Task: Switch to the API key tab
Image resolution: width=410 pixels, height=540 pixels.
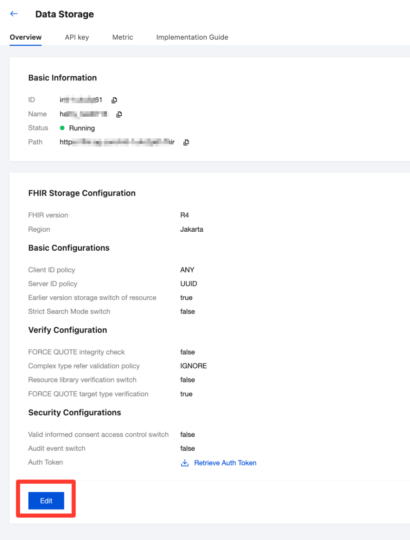Action: [77, 37]
